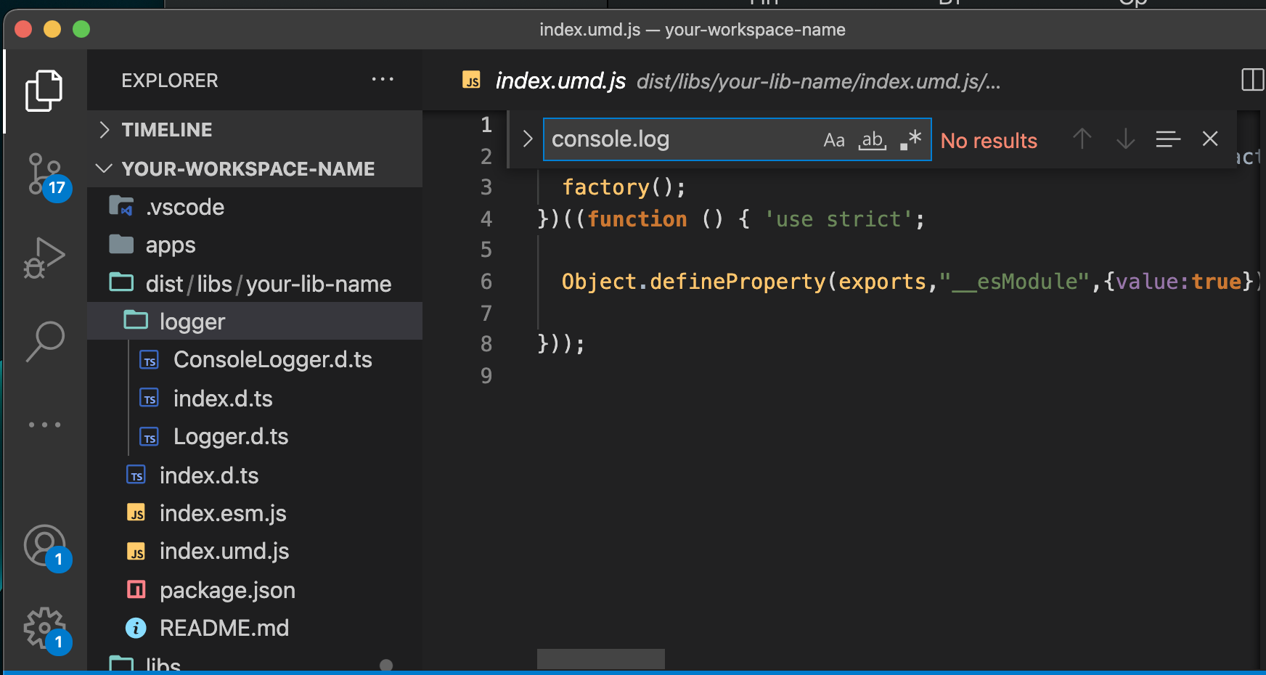
Task: Toggle Match Whole Word in find widget
Action: 873,139
